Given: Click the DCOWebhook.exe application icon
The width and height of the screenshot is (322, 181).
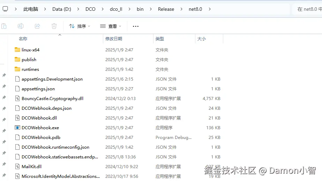Looking at the screenshot, I should [17, 127].
